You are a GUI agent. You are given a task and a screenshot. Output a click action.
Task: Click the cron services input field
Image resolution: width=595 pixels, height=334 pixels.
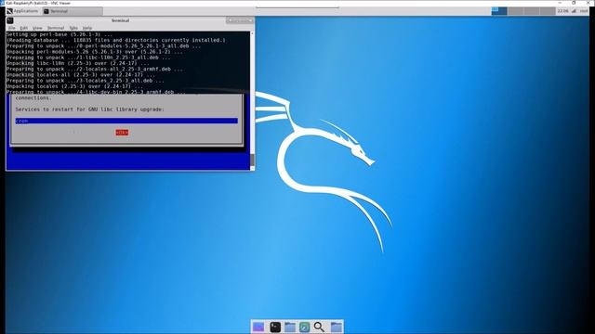point(126,121)
